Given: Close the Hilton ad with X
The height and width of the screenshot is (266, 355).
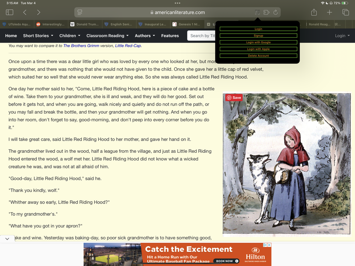Looking at the screenshot, I should click(269, 245).
